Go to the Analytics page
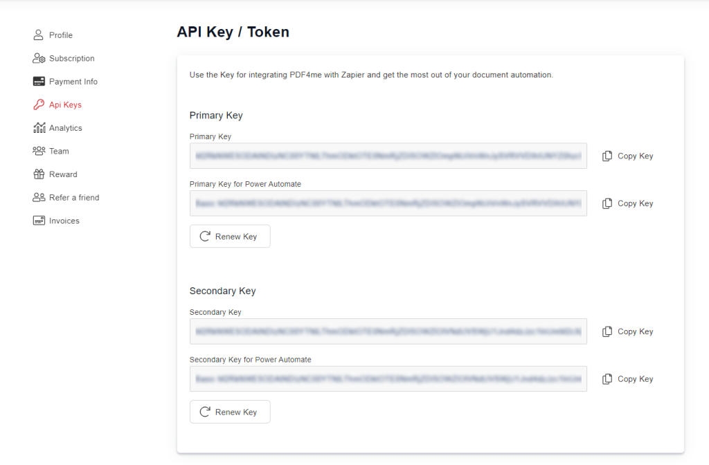This screenshot has width=709, height=465. point(65,128)
